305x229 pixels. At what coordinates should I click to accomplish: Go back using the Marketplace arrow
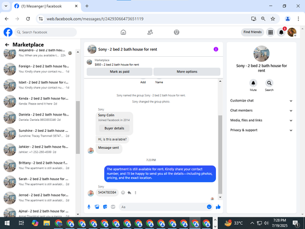coord(7,45)
